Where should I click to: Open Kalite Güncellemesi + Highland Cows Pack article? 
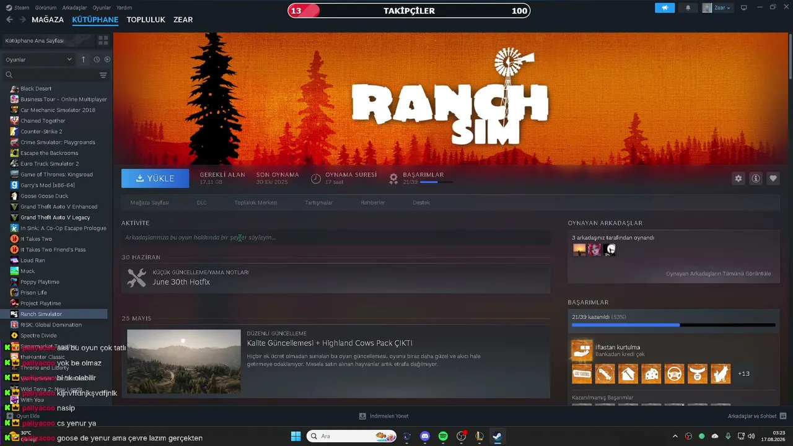pos(330,343)
